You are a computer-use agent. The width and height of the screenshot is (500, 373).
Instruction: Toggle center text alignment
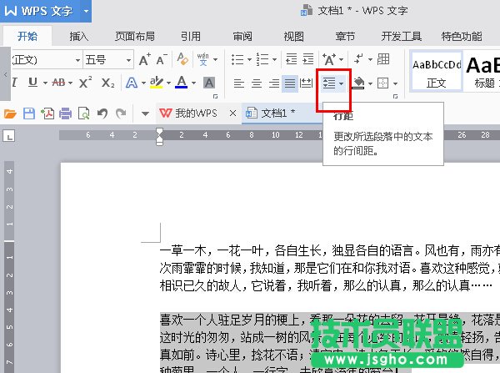(257, 83)
